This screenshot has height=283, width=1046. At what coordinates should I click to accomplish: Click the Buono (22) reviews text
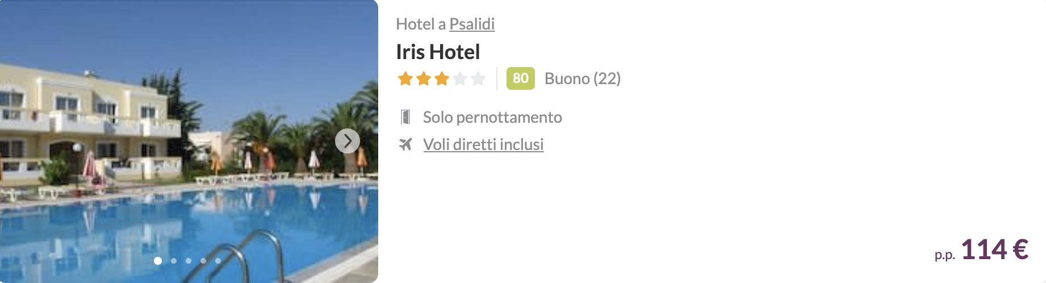pyautogui.click(x=583, y=78)
